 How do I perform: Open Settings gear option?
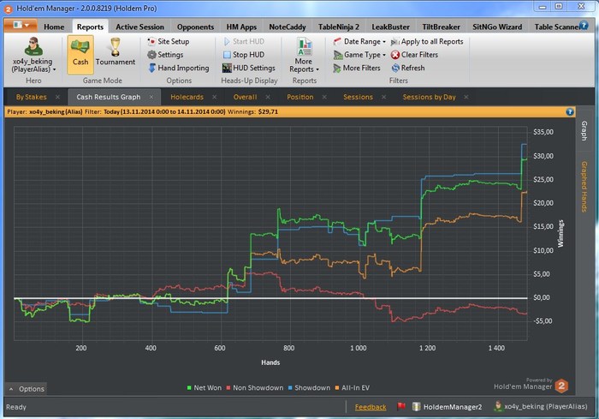[x=165, y=55]
